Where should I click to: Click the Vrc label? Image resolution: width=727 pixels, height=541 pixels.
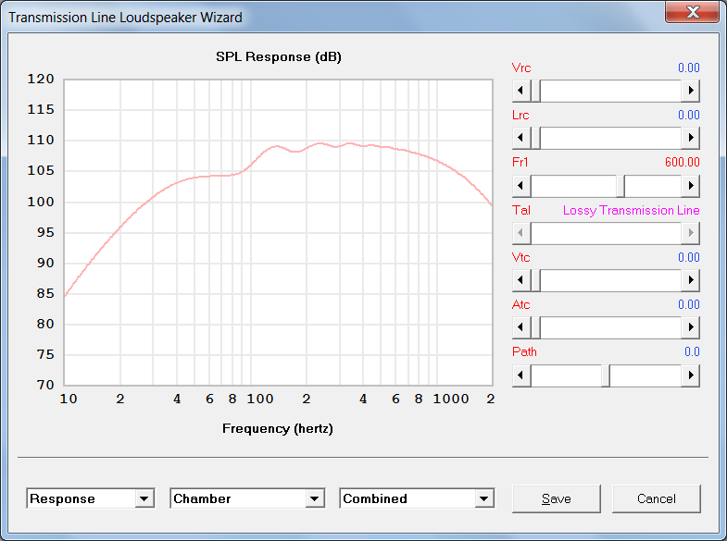521,68
